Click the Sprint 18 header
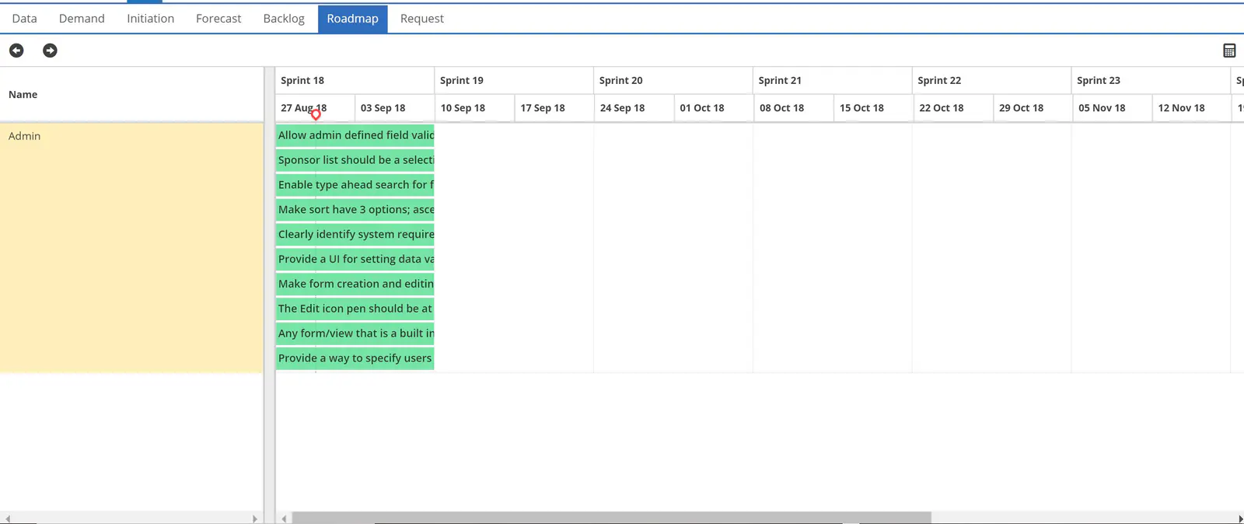 point(355,80)
